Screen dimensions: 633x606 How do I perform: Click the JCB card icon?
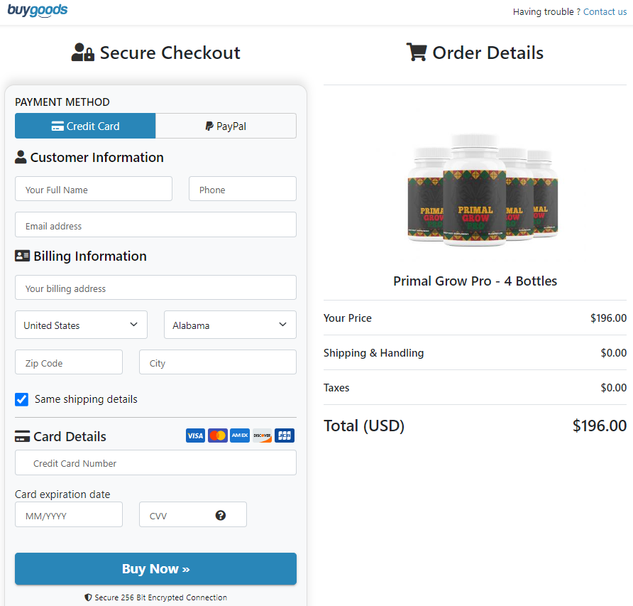click(284, 435)
